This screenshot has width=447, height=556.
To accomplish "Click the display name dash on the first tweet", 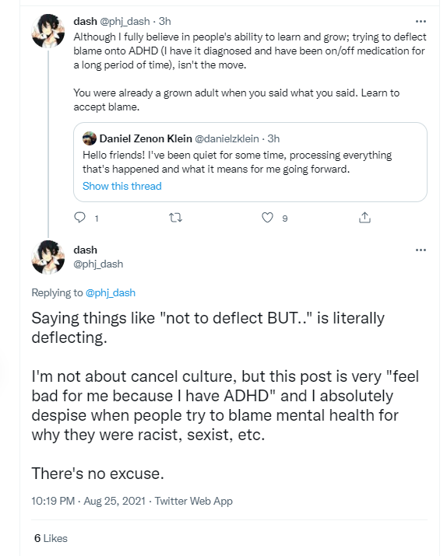I will (85, 21).
